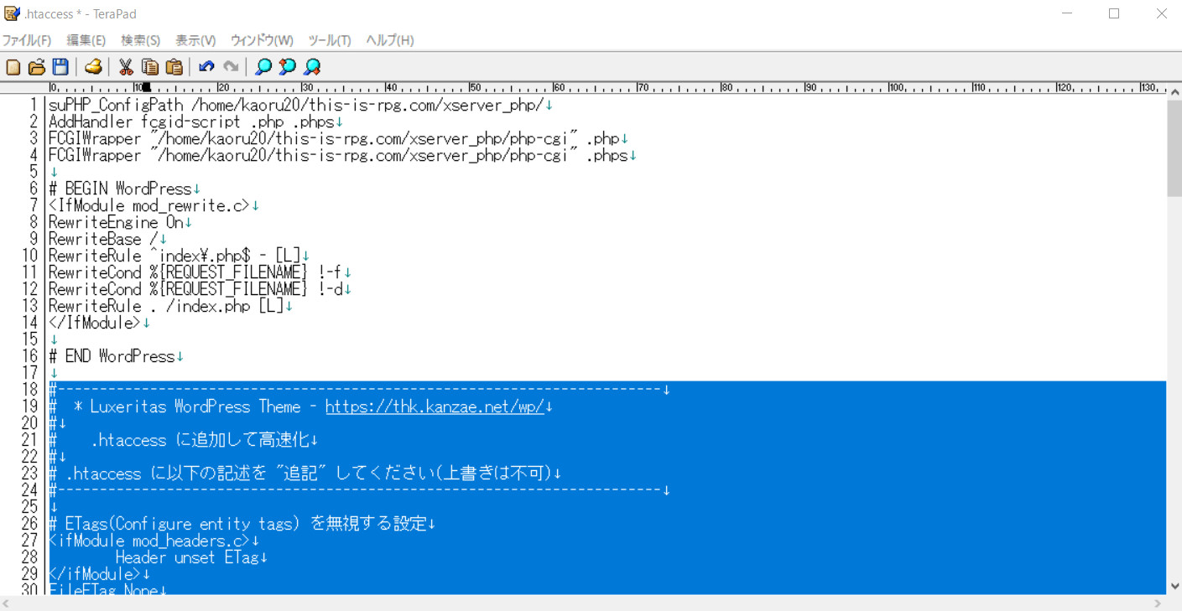
Task: Click '<IfModule mod_rewrite.c>' text
Action: [149, 205]
